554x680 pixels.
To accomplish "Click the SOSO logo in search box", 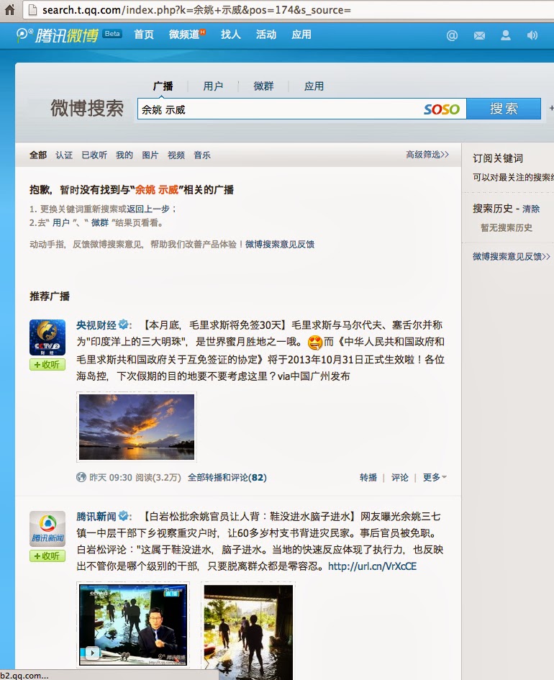I will [x=441, y=109].
